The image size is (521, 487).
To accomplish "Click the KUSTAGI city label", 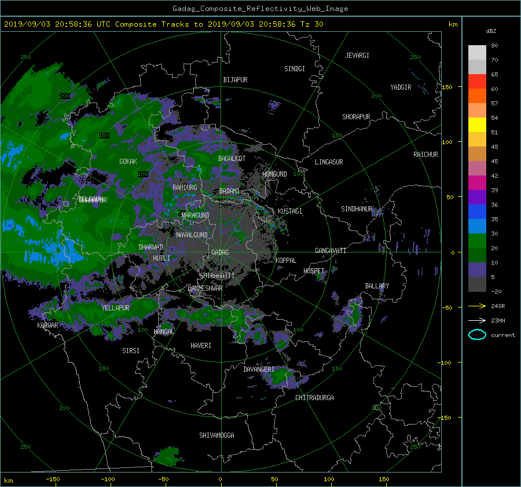I will 290,211.
